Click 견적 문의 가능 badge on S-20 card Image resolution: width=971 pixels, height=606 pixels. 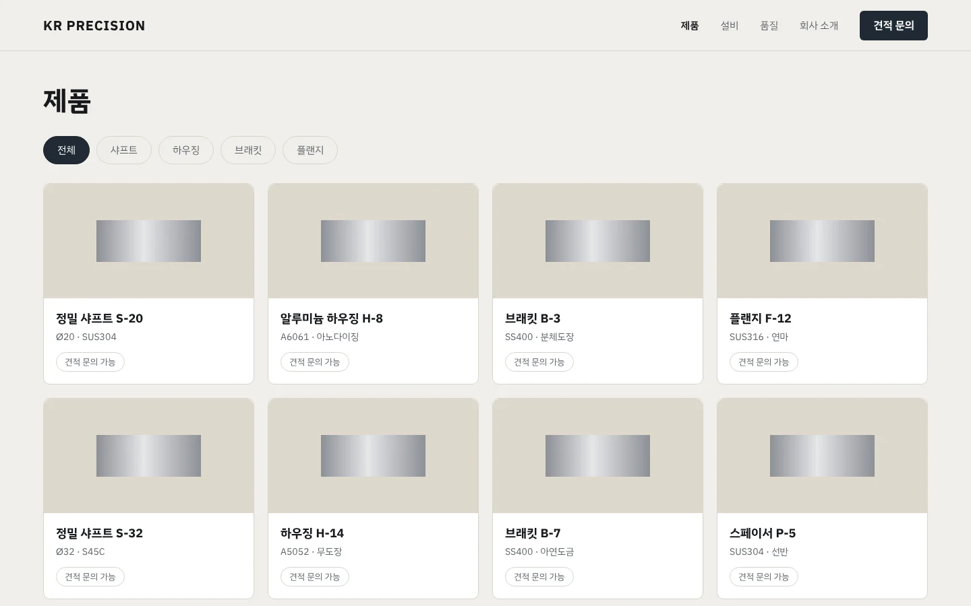tap(90, 362)
